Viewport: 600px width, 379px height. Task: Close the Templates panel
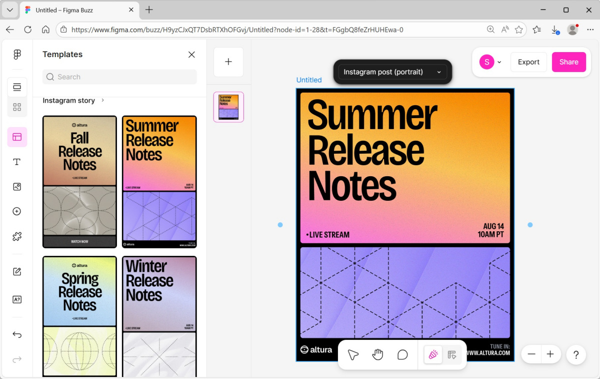[x=191, y=55]
